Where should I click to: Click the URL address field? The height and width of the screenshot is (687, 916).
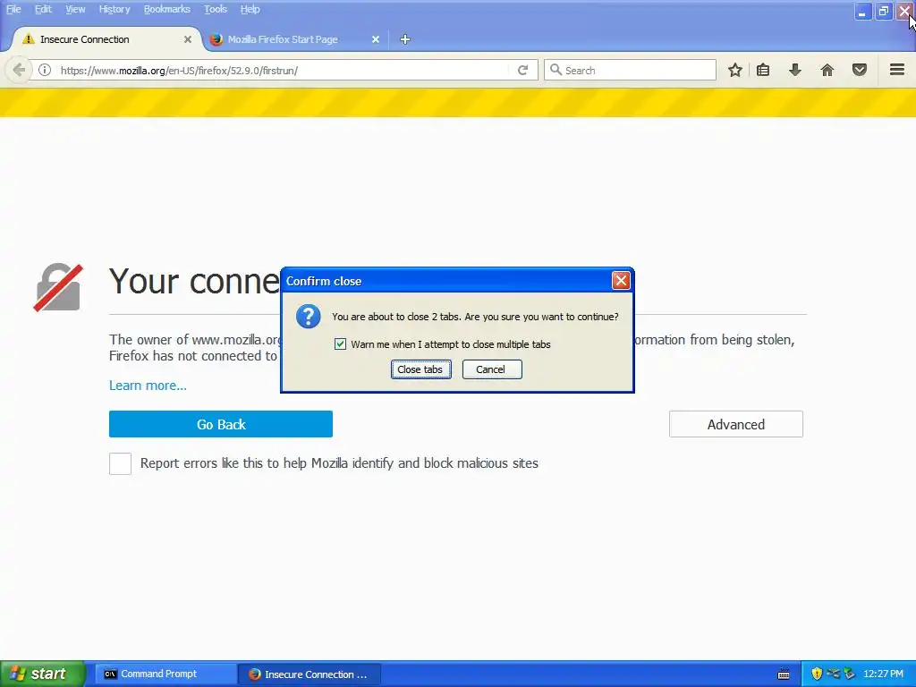284,70
